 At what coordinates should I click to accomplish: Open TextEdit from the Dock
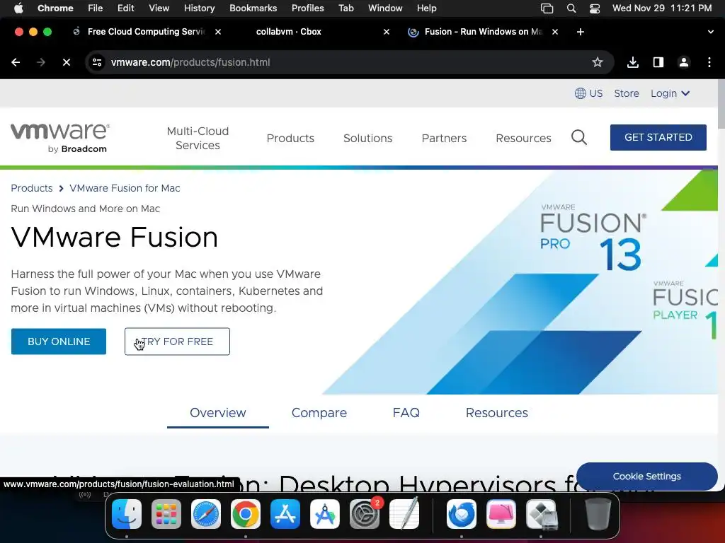pyautogui.click(x=404, y=513)
